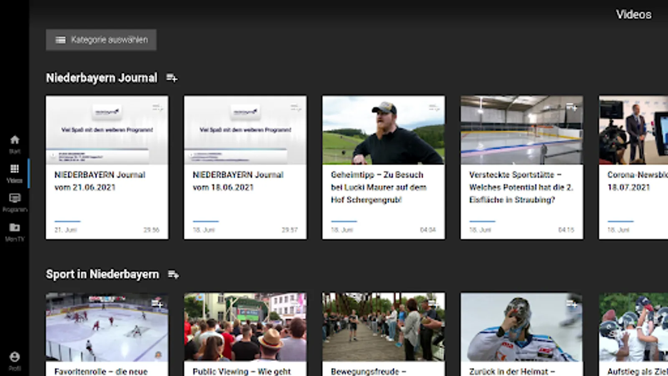Image resolution: width=668 pixels, height=376 pixels.
Task: Add the Zurück in der Heimat video to playlist
Action: 572,304
